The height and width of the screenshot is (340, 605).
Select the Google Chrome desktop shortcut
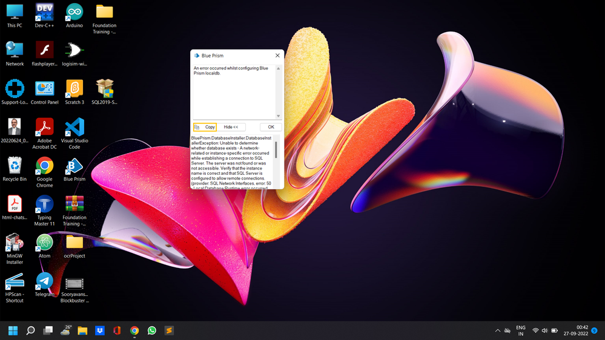[44, 172]
